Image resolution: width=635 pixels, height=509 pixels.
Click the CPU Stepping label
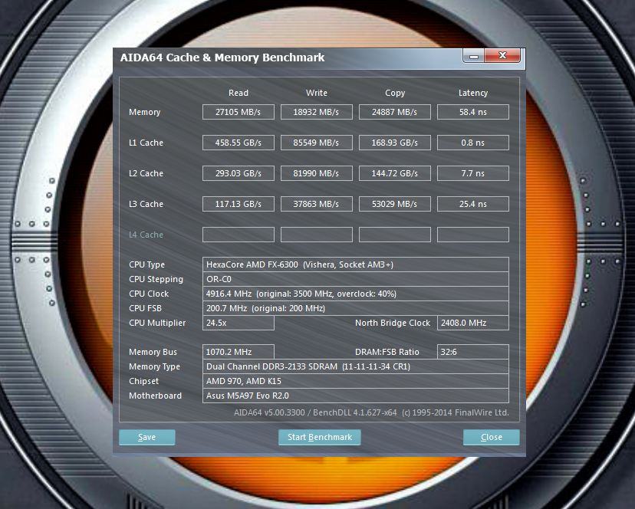[156, 279]
